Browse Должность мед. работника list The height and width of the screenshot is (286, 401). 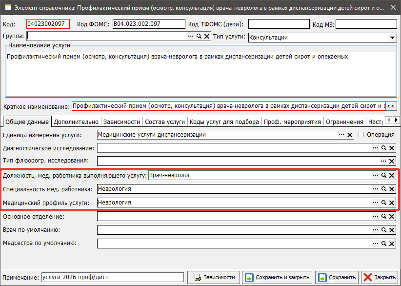click(376, 175)
